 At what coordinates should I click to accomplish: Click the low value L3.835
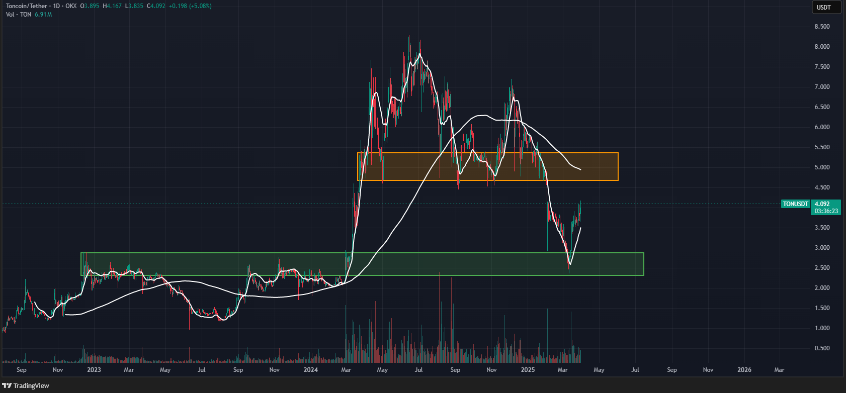pyautogui.click(x=133, y=6)
